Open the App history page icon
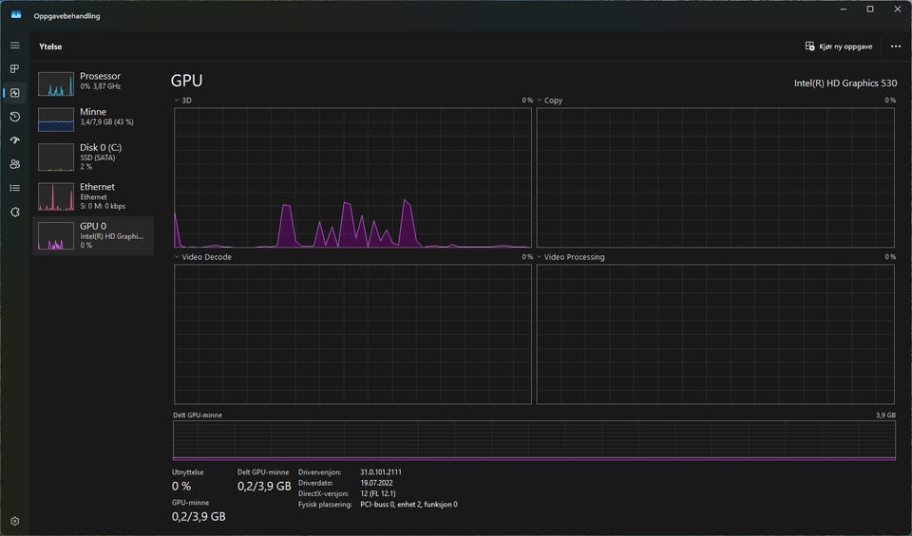This screenshot has width=912, height=536. [x=14, y=117]
